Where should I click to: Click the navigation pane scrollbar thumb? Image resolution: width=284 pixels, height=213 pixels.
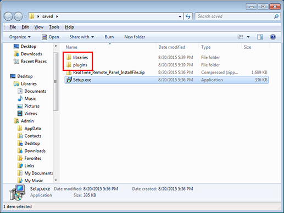coord(55,82)
